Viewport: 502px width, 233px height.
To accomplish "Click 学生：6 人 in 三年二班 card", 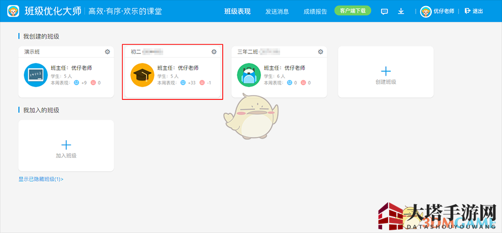I will point(274,76).
